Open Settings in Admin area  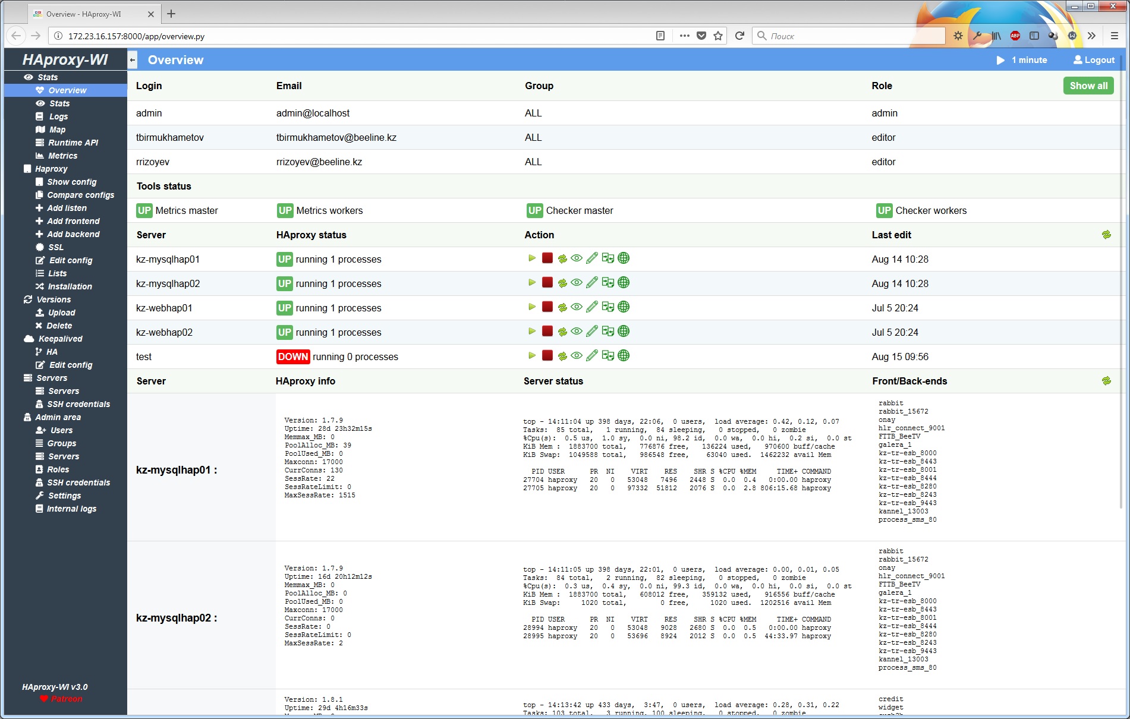point(58,496)
